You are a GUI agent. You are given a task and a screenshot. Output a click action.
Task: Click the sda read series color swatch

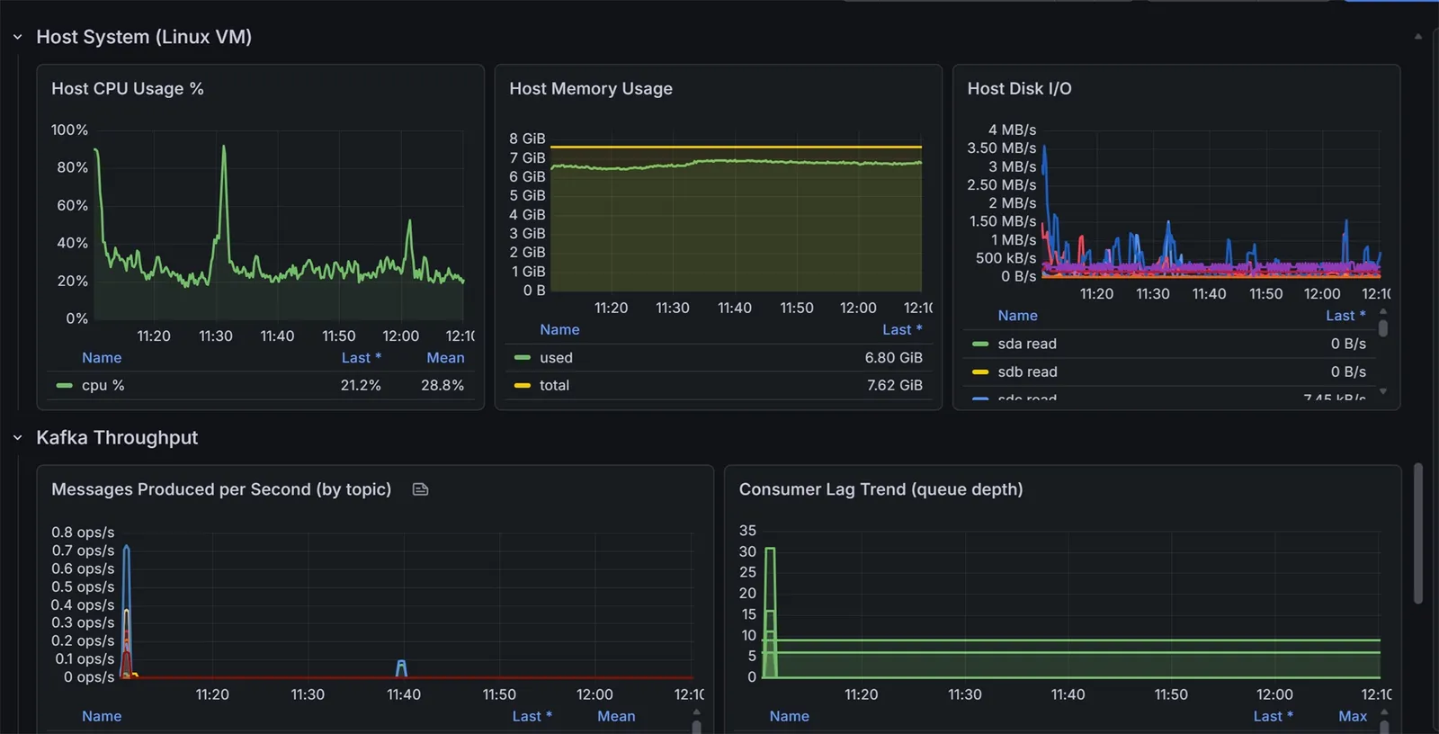click(x=980, y=344)
